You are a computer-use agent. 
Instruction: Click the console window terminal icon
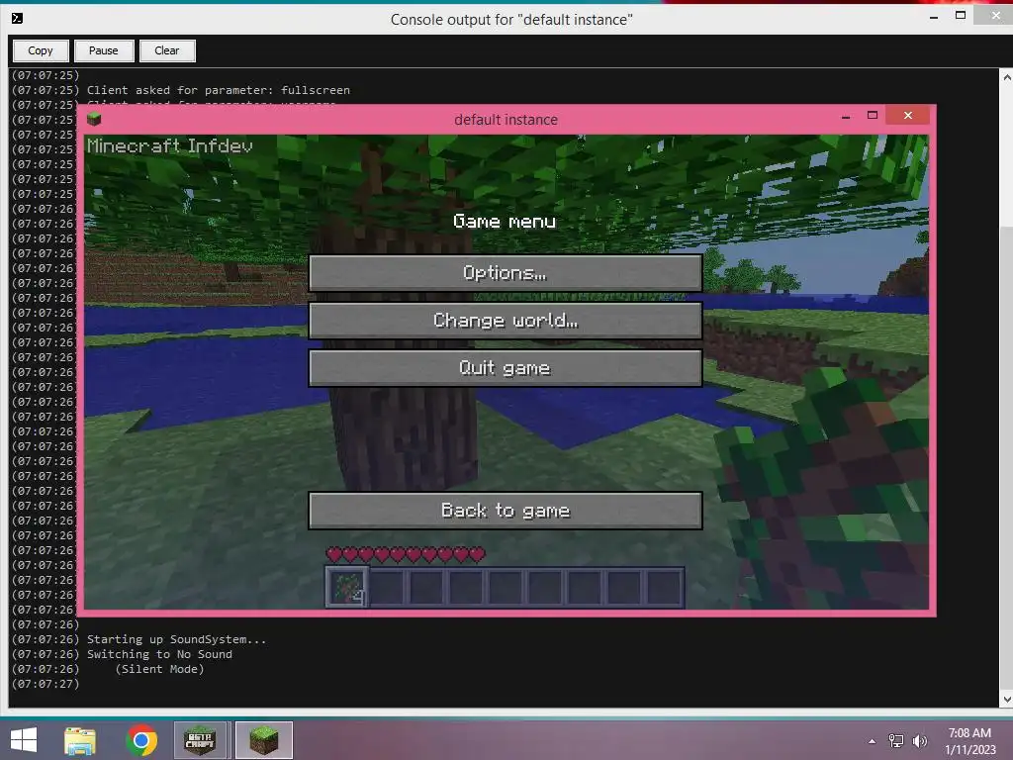pyautogui.click(x=18, y=18)
